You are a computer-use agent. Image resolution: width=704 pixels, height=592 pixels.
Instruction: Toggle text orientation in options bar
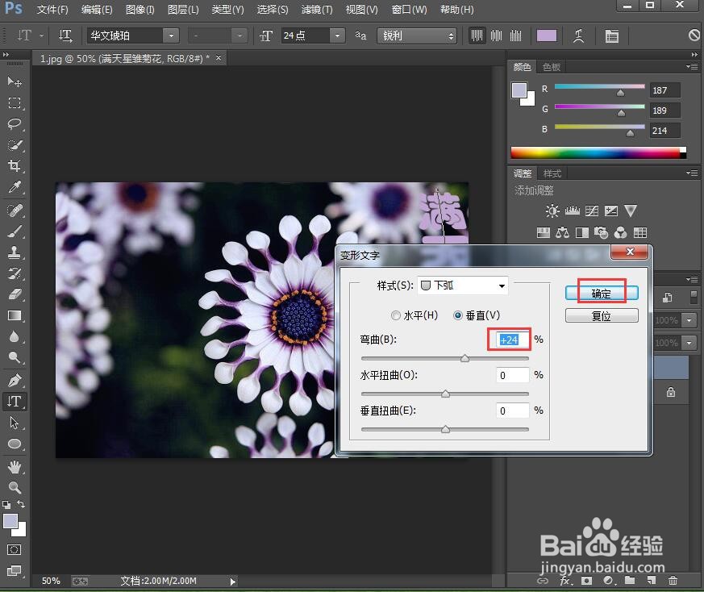[x=65, y=35]
